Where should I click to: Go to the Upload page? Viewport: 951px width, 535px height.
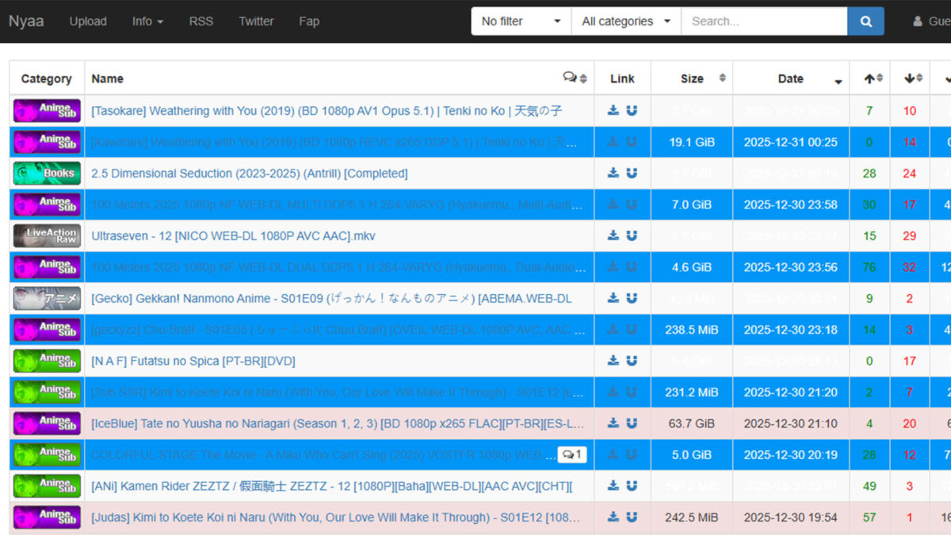click(x=88, y=21)
